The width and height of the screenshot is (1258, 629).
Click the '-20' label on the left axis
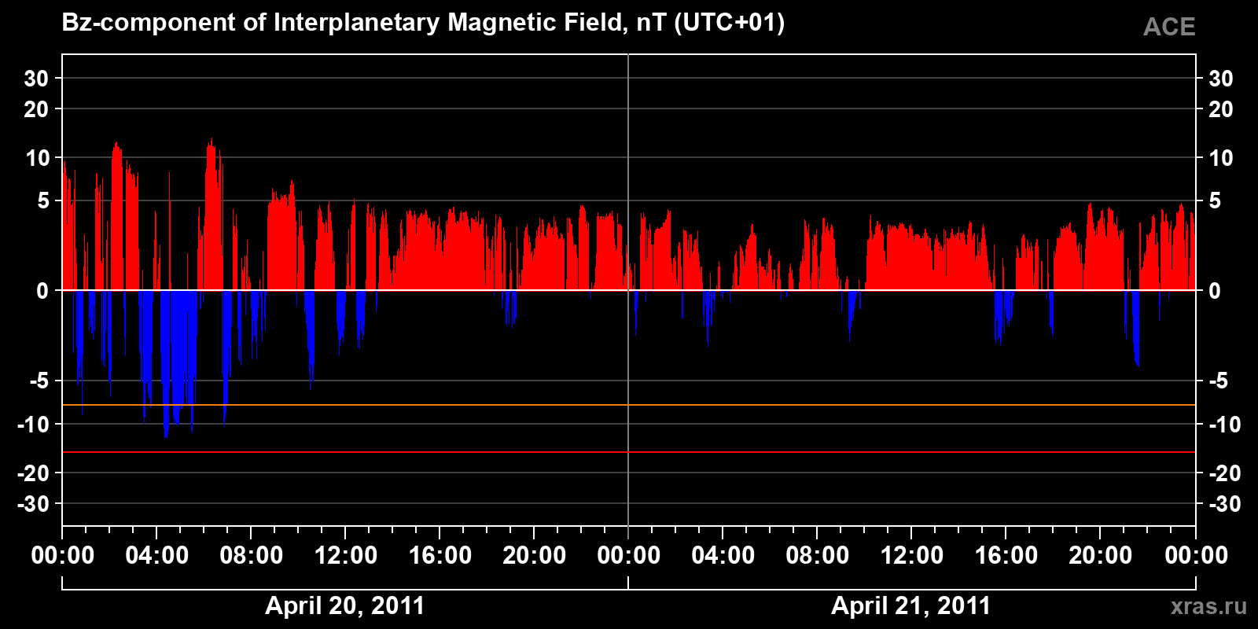point(33,473)
